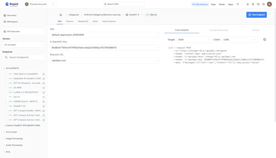Select the O3-MINI endpoint
Screen dimensions: 276x158
pyautogui.click(x=18, y=88)
